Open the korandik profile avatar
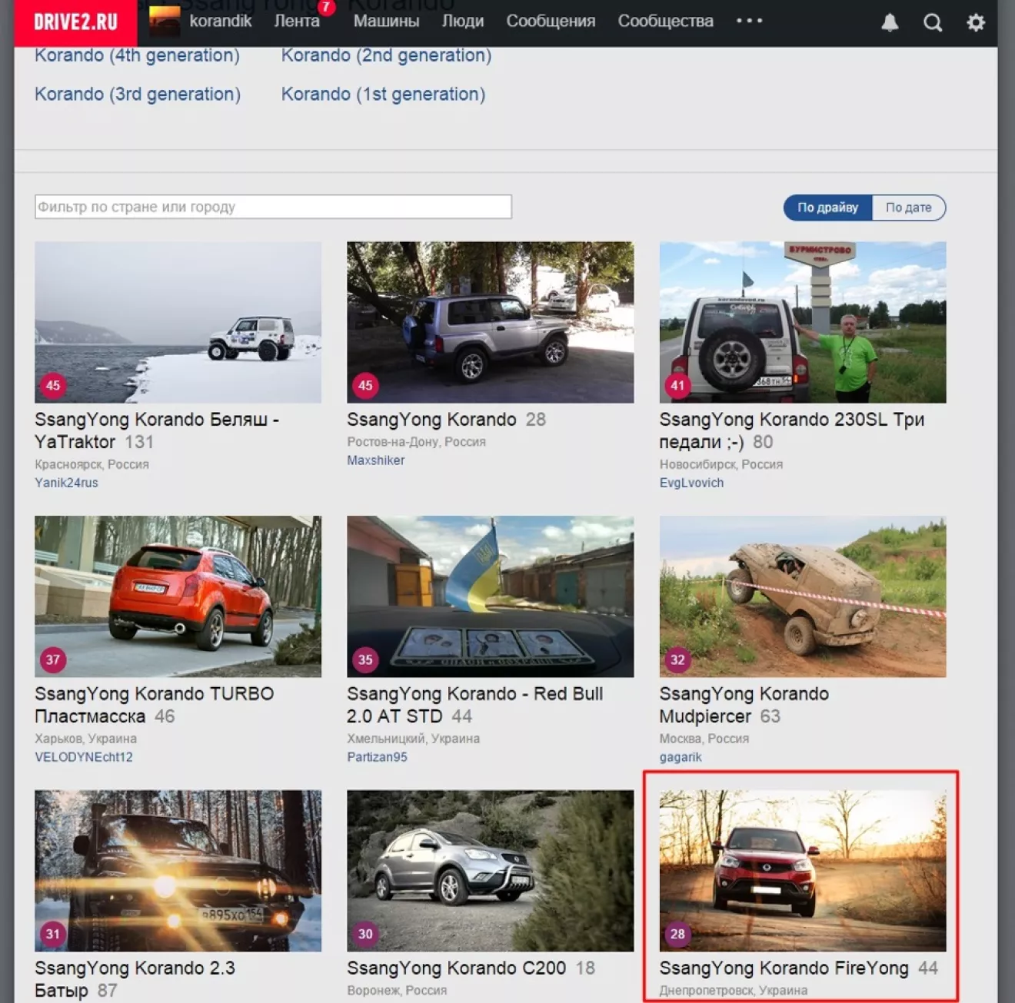Screen dimensions: 1015x1003 (164, 22)
